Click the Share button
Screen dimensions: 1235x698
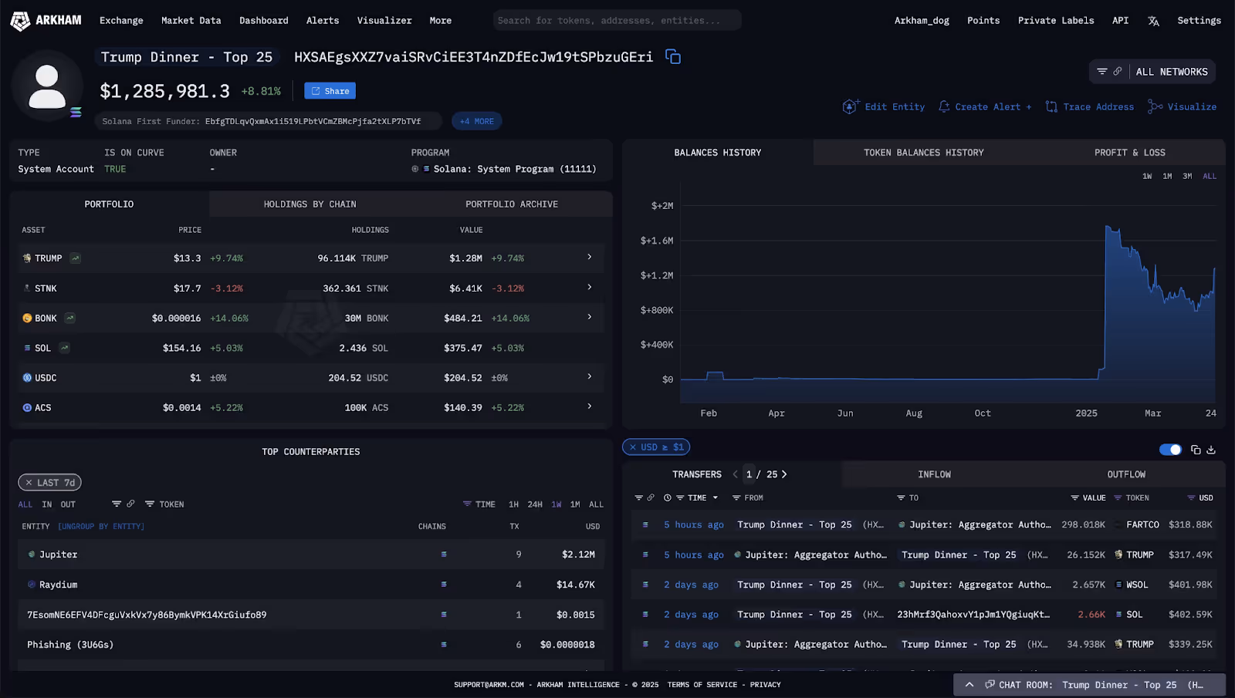pos(330,90)
